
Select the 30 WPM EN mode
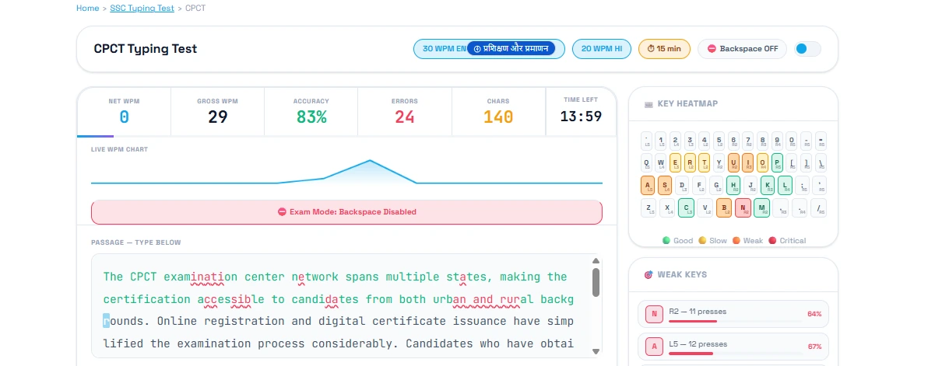click(x=441, y=49)
